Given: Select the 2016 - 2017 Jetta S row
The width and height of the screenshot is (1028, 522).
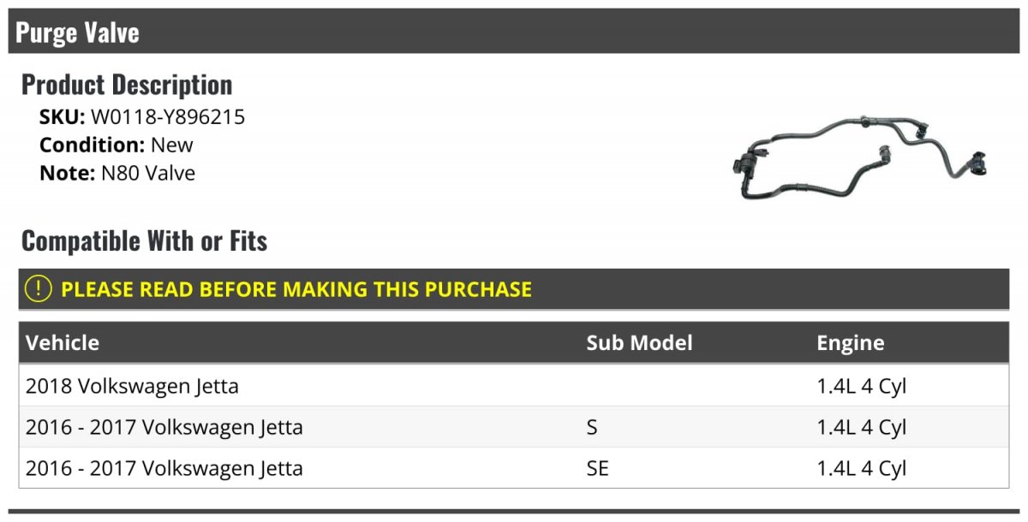Looking at the screenshot, I should coord(514,427).
